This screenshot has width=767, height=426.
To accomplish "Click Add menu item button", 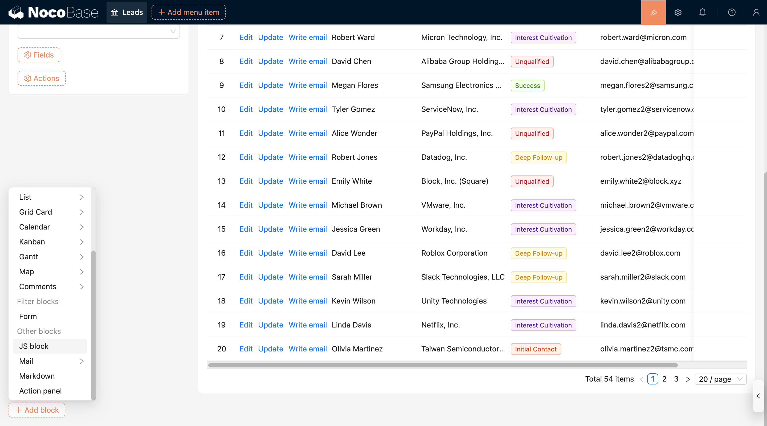I will [x=189, y=13].
